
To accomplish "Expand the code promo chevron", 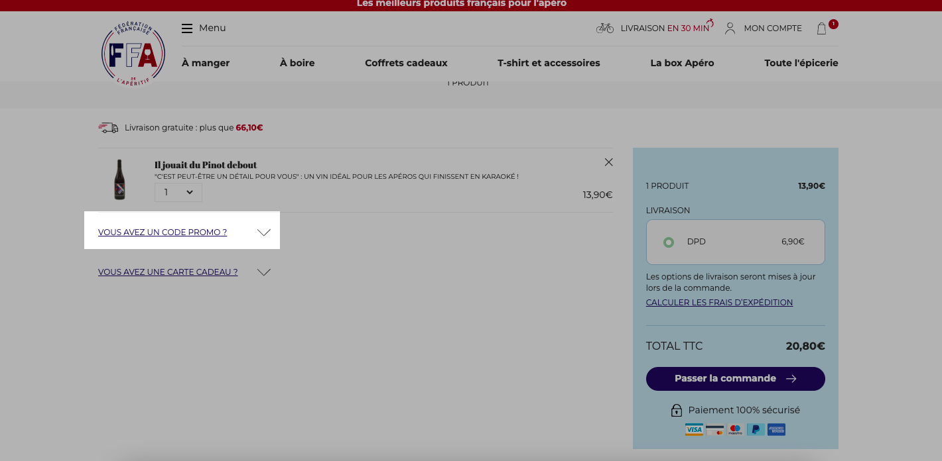I will [264, 232].
